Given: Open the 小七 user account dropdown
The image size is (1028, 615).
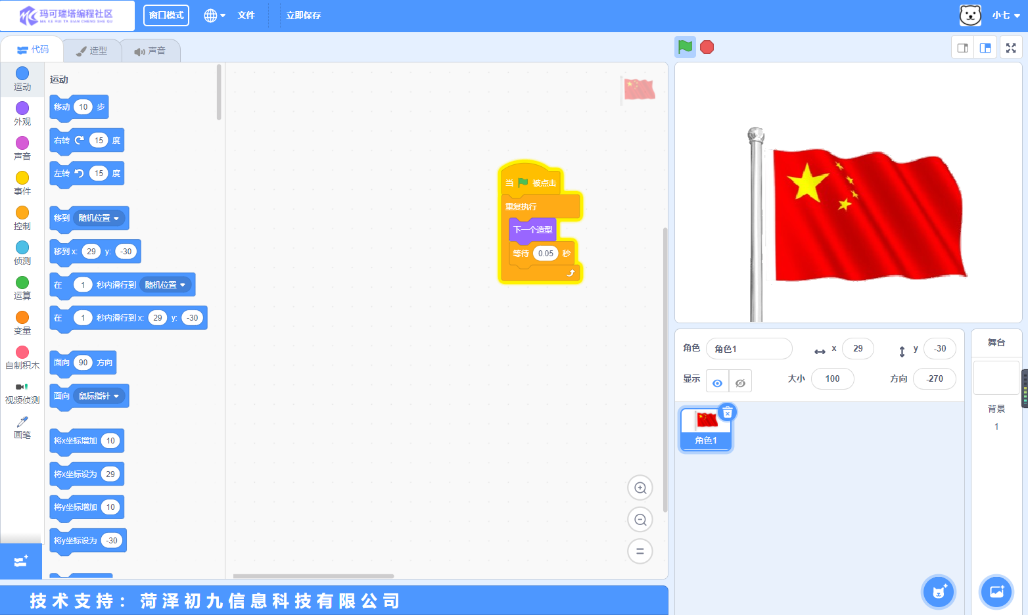Looking at the screenshot, I should 1006,15.
